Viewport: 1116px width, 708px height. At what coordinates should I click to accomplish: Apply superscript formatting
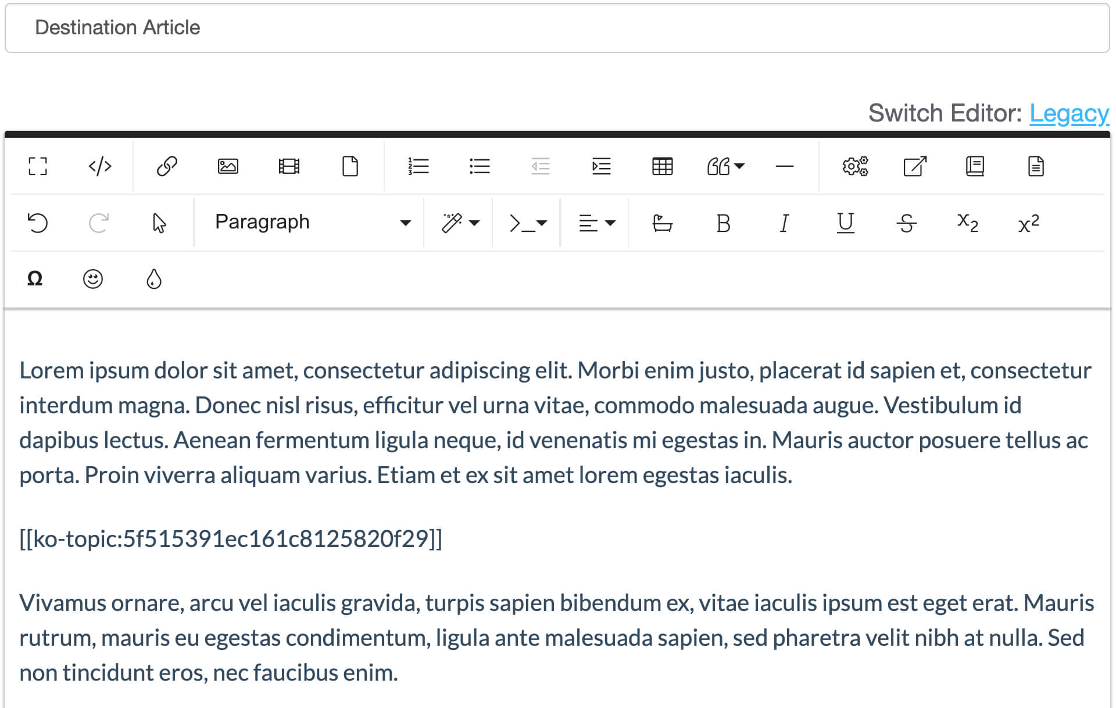point(1029,223)
